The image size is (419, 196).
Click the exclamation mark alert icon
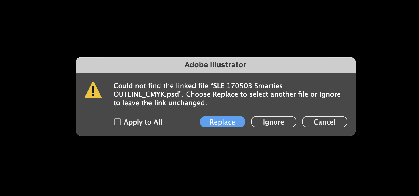click(93, 90)
